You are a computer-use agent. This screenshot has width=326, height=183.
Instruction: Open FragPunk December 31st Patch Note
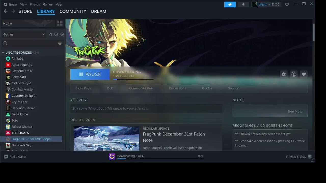(174, 137)
